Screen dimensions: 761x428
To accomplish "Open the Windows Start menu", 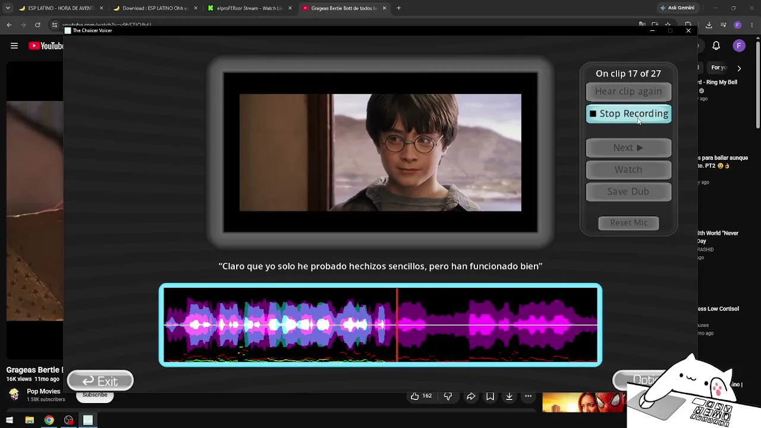I will (x=9, y=420).
